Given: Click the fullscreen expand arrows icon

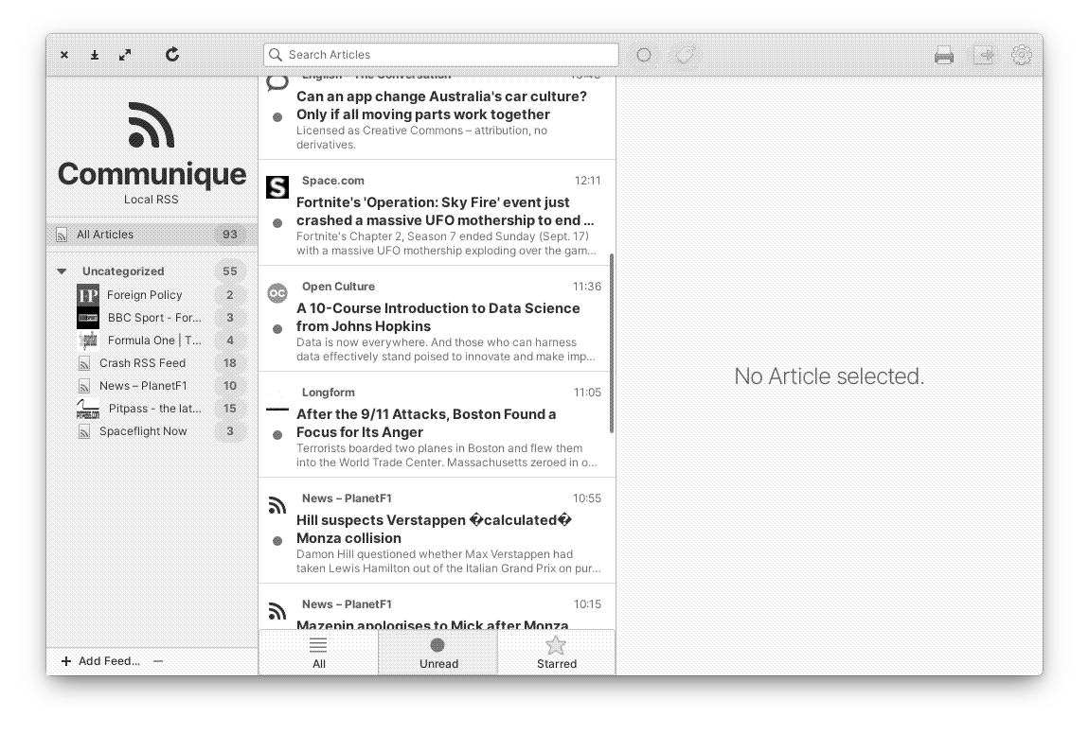Looking at the screenshot, I should pos(125,55).
